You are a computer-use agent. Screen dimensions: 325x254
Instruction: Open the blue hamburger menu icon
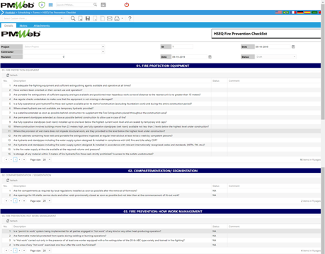click(51, 5)
